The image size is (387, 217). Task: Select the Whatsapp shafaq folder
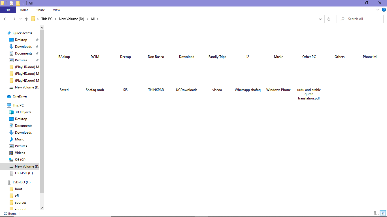pyautogui.click(x=248, y=90)
